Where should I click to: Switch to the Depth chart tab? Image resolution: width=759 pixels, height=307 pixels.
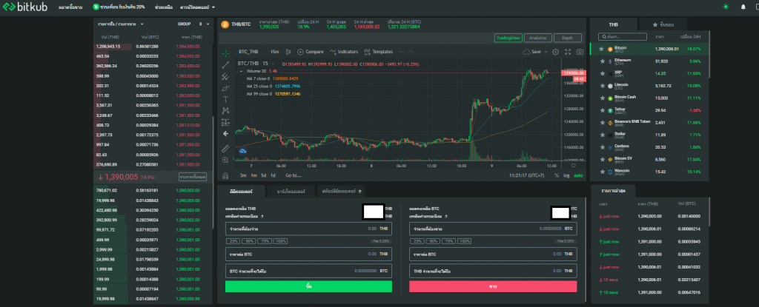[567, 38]
